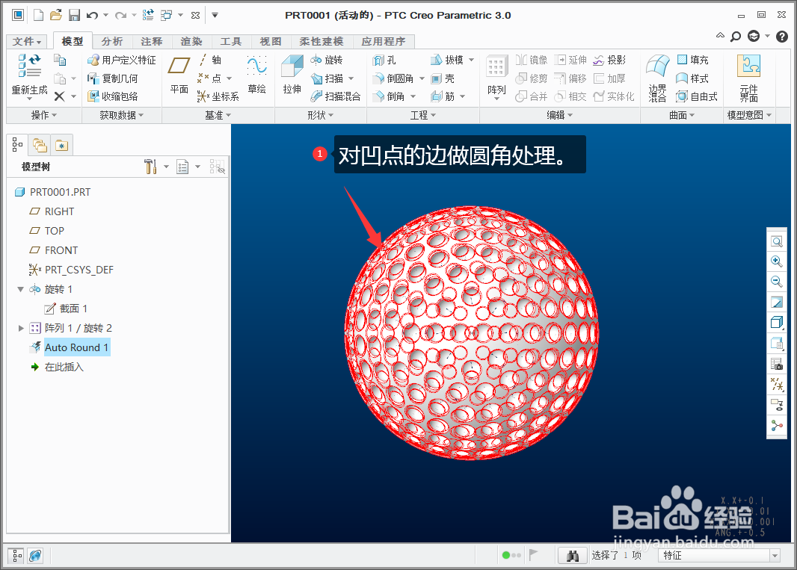Viewport: 797px width, 570px height.
Task: Click the Save icon in quick access toolbar
Action: (74, 15)
